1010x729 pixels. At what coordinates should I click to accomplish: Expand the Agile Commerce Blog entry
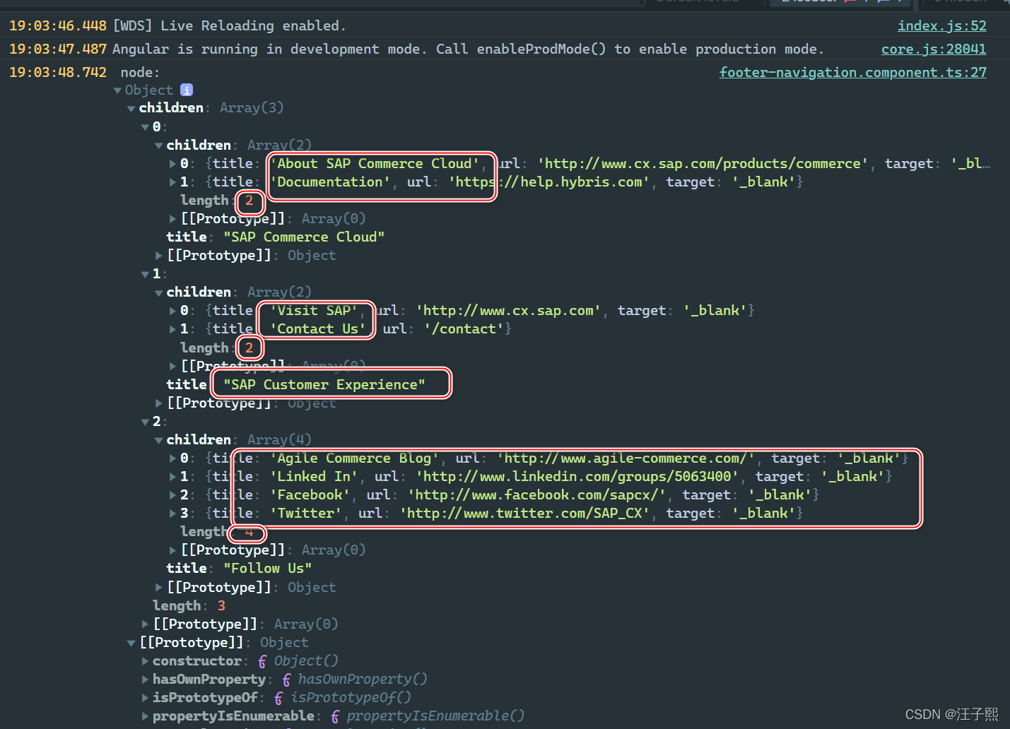click(172, 458)
